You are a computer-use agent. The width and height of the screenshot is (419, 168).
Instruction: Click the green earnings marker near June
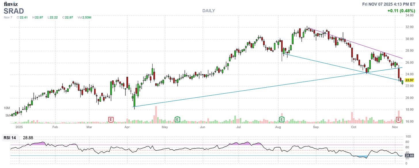click(178, 119)
